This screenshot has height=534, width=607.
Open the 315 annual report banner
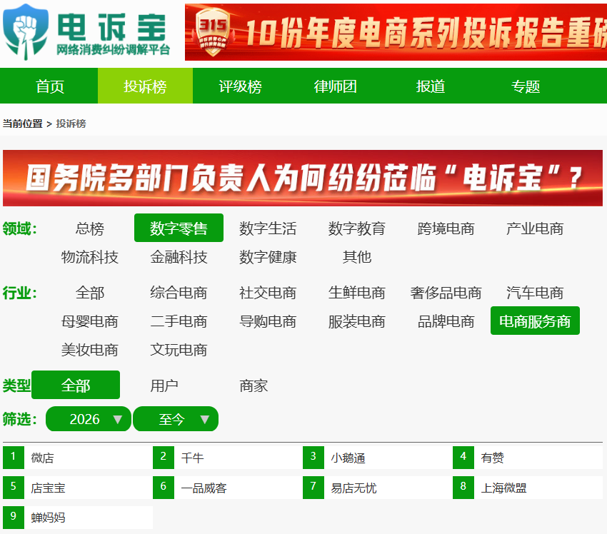pos(396,32)
